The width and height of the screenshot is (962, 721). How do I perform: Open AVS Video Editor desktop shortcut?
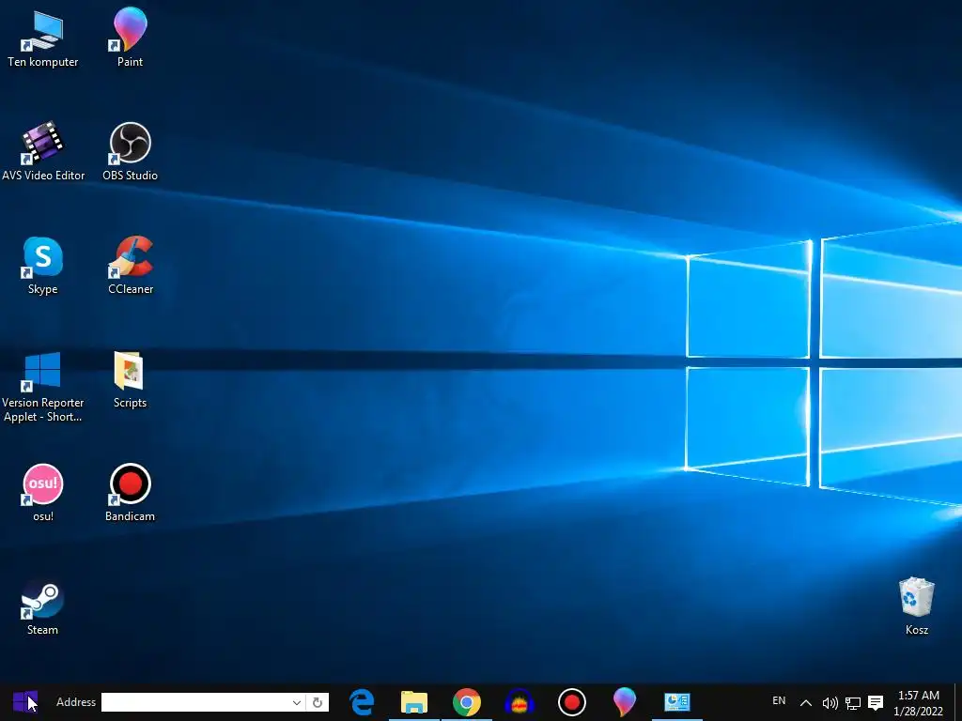click(43, 151)
